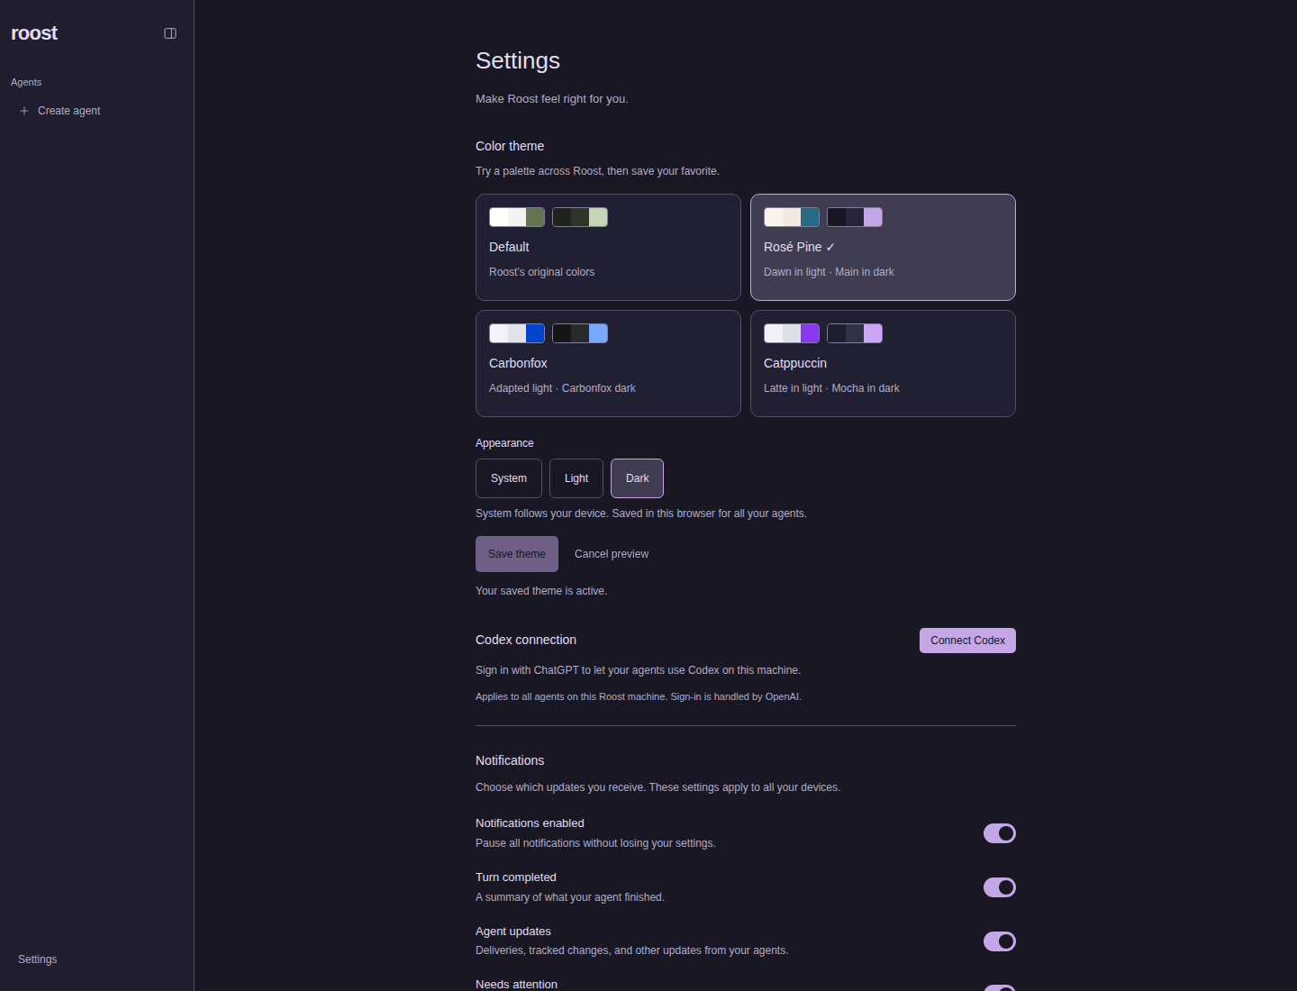Image resolution: width=1297 pixels, height=991 pixels.
Task: Click the Notifications section heading
Action: pos(510,760)
